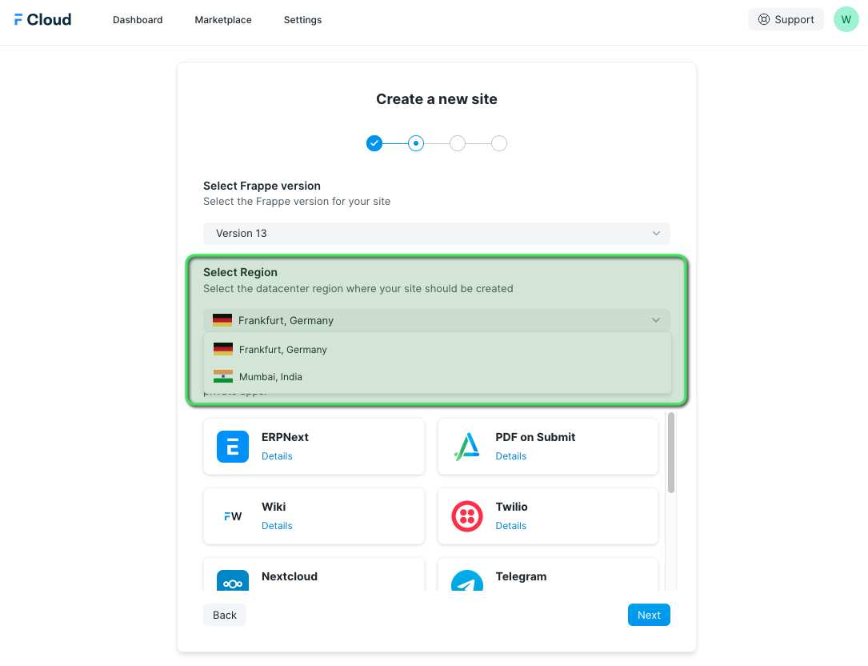This screenshot has height=666, width=868.
Task: Open Details link for Twilio
Action: pyautogui.click(x=511, y=526)
